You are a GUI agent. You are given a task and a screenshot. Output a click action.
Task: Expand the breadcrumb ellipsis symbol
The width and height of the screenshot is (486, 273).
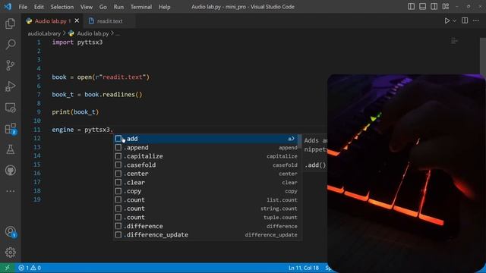coord(118,33)
